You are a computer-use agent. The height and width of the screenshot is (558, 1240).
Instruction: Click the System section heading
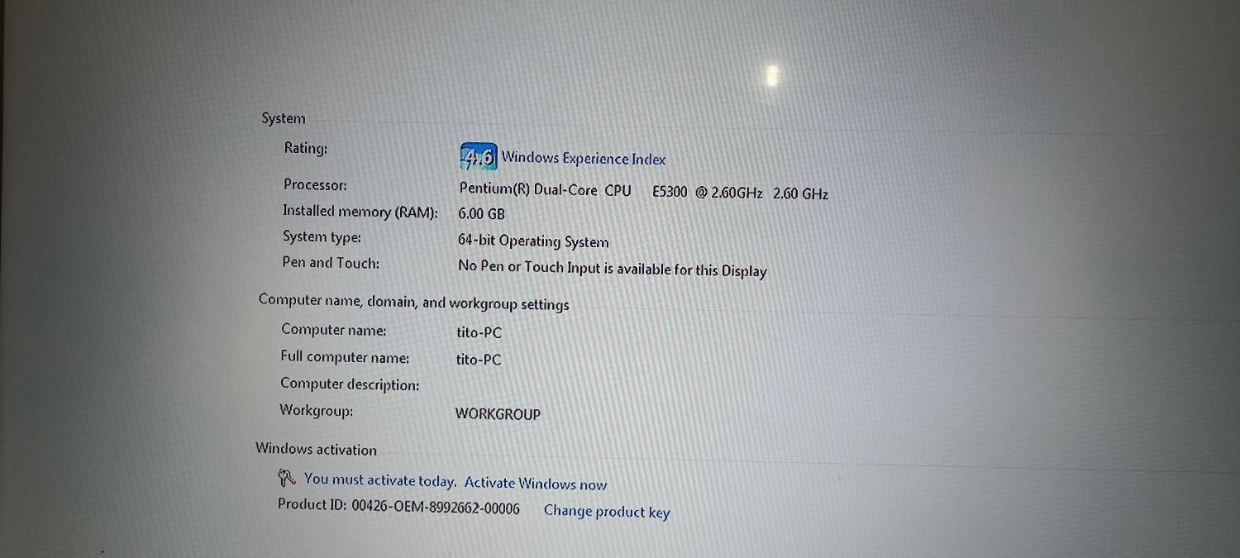click(284, 118)
